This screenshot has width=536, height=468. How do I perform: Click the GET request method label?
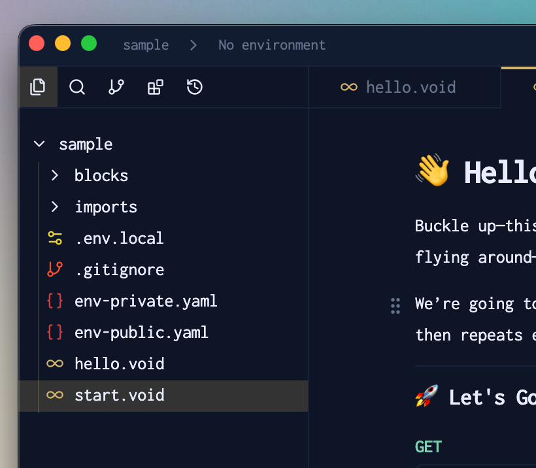(x=428, y=447)
